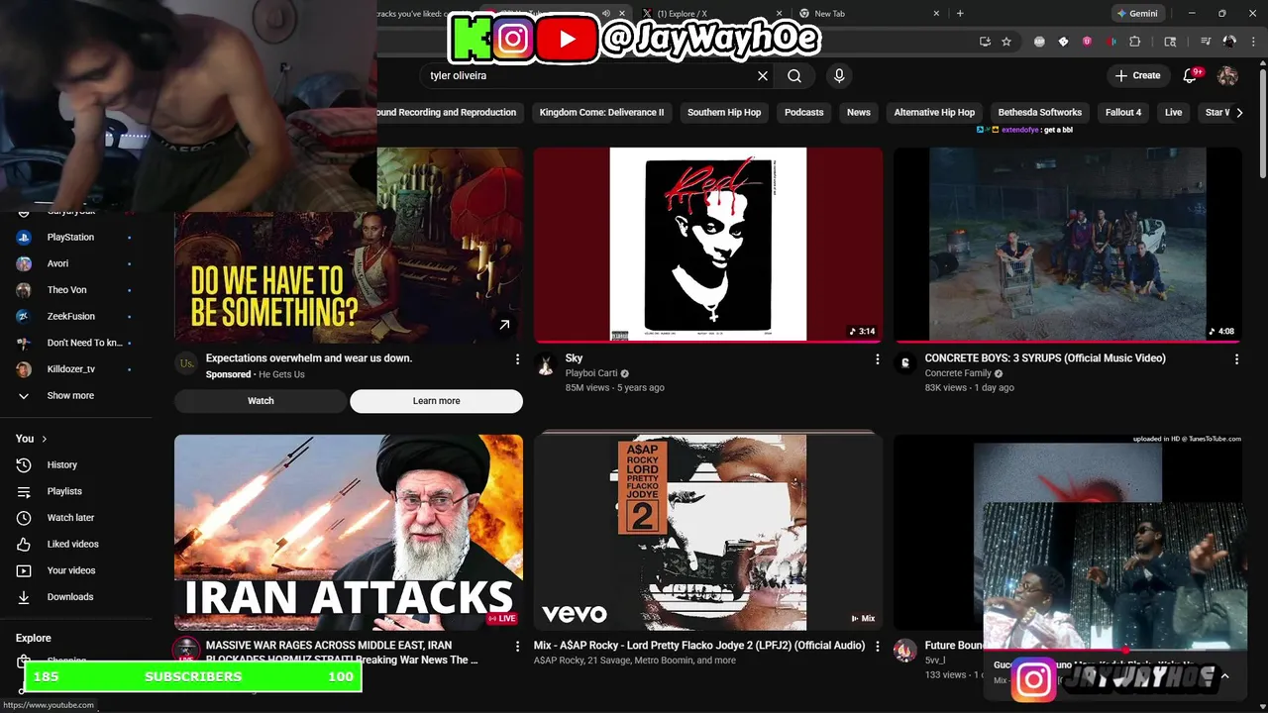Open the Don't Need To kn... subscription
1268x713 pixels.
click(x=75, y=343)
